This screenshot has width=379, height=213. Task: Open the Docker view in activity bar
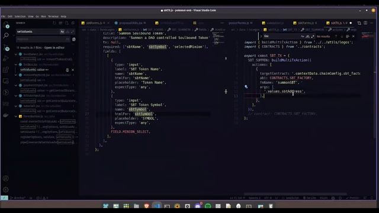click(6, 115)
